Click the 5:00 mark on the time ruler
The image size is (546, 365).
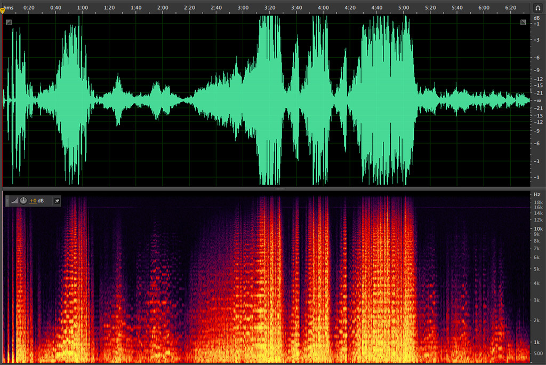pos(404,7)
